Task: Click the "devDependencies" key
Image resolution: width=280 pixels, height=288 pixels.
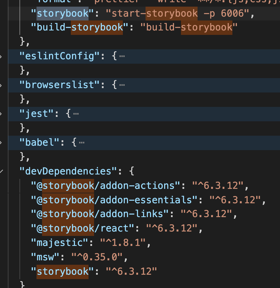Action: pos(68,171)
